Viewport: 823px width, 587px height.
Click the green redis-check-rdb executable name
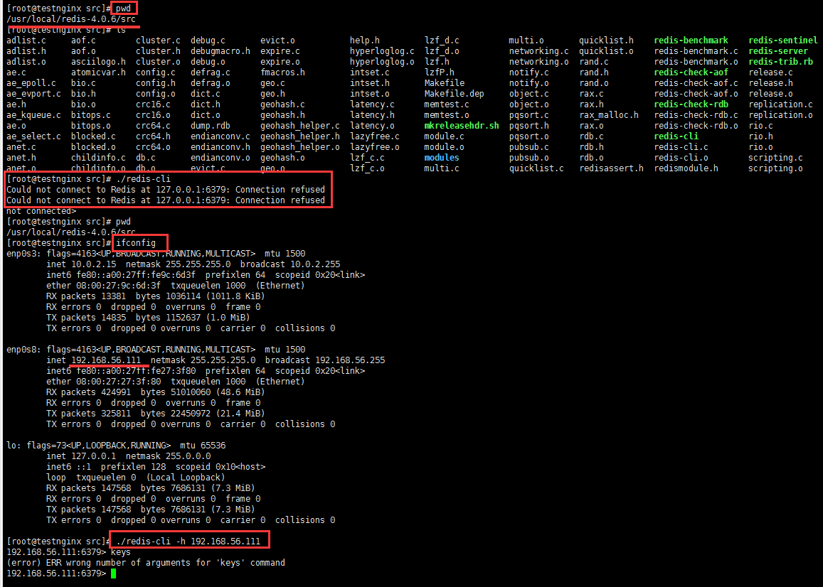691,104
